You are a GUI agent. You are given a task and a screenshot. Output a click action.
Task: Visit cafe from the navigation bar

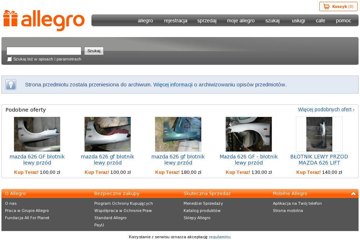320,21
